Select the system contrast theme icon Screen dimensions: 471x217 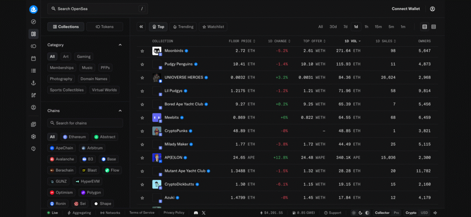tap(367, 213)
